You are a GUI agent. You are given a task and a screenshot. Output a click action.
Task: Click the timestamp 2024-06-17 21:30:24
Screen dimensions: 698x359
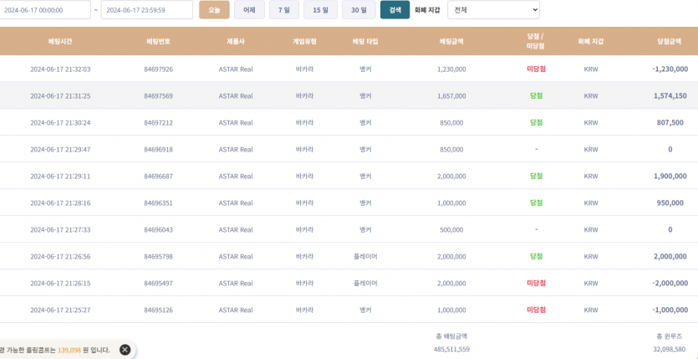[60, 123]
